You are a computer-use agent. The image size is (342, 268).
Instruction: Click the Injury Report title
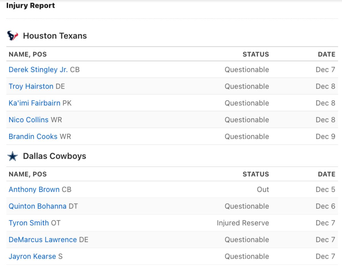pyautogui.click(x=30, y=5)
